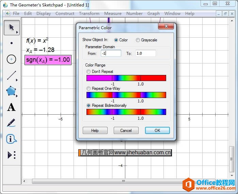238x194 pixels.
Task: Minimize the Sketchpad application window
Action: point(206,4)
